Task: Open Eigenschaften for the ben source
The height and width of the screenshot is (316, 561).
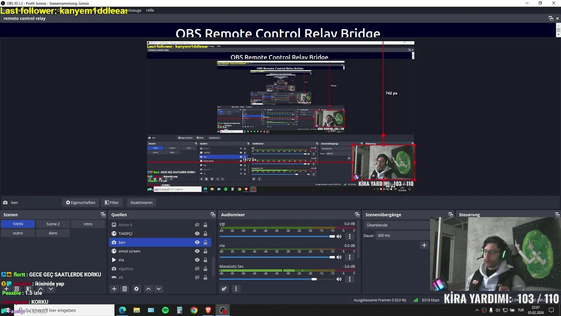Action: 81,202
